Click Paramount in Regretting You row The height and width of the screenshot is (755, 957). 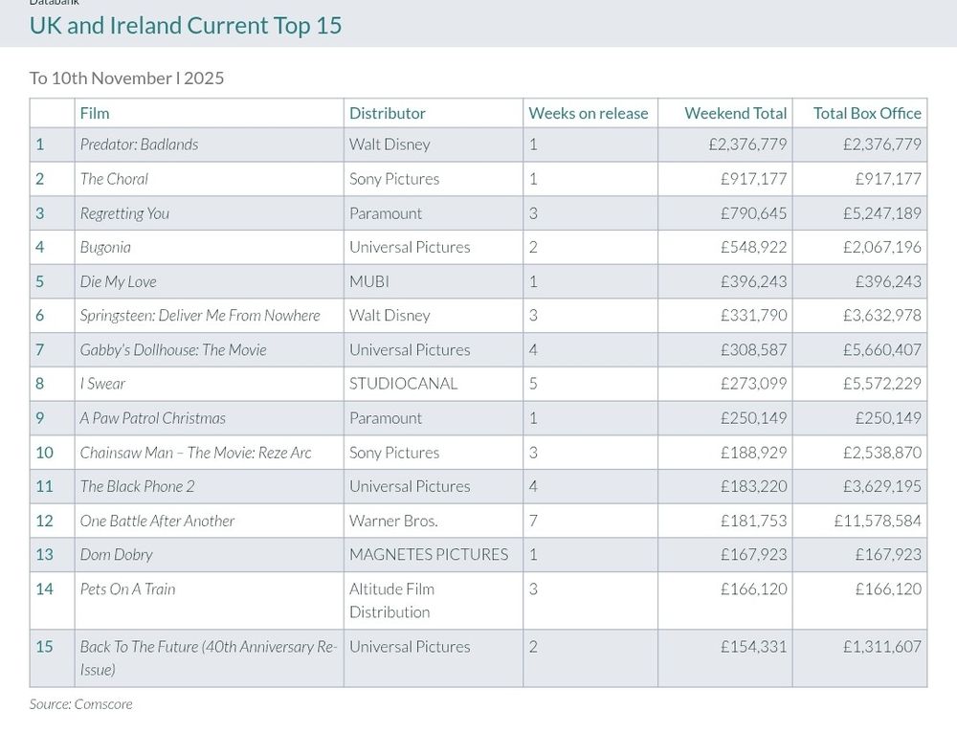385,213
